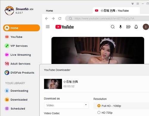This screenshot has width=149, height=116.
Task: Show the Downloading library list
Action: [16, 91]
